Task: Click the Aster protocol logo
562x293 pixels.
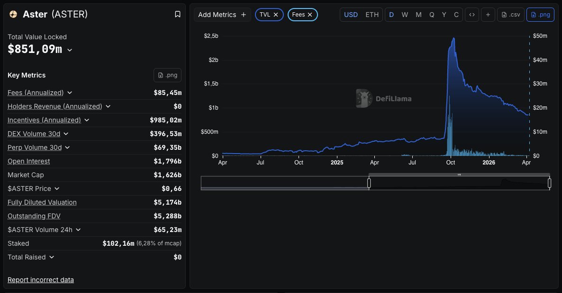Action: [13, 14]
